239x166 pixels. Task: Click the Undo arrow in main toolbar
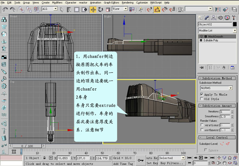pyautogui.click(x=5, y=10)
